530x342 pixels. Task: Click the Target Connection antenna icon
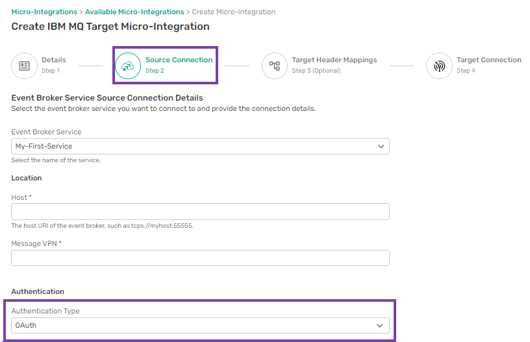point(439,66)
